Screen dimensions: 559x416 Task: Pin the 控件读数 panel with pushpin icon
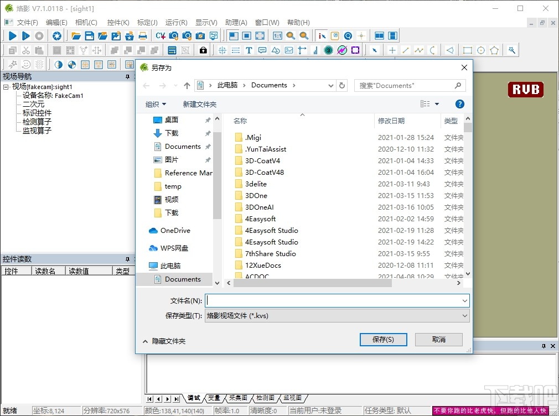coord(127,259)
